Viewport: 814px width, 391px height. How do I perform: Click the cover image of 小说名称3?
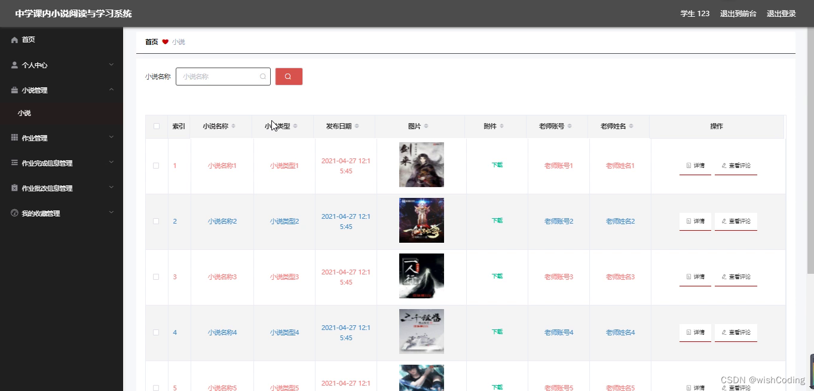click(421, 276)
